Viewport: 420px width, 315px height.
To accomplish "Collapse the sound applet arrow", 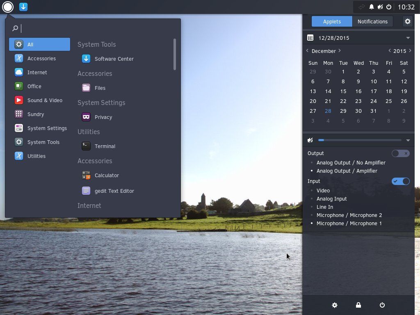I will coord(408,140).
